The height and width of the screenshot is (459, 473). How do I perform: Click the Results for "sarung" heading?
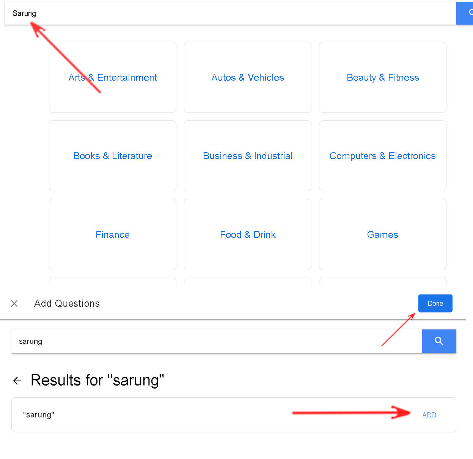click(x=97, y=380)
